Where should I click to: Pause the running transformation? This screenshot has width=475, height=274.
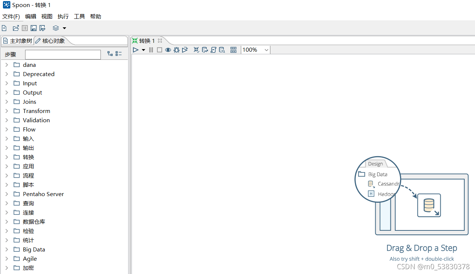pyautogui.click(x=151, y=50)
